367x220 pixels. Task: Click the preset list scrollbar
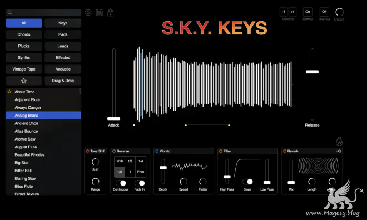point(80,91)
